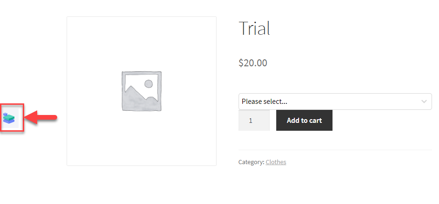Open the "Please select..." dropdown
This screenshot has width=439, height=204.
[x=335, y=102]
